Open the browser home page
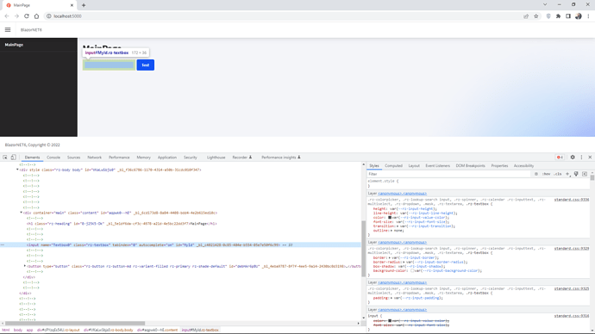 point(36,16)
